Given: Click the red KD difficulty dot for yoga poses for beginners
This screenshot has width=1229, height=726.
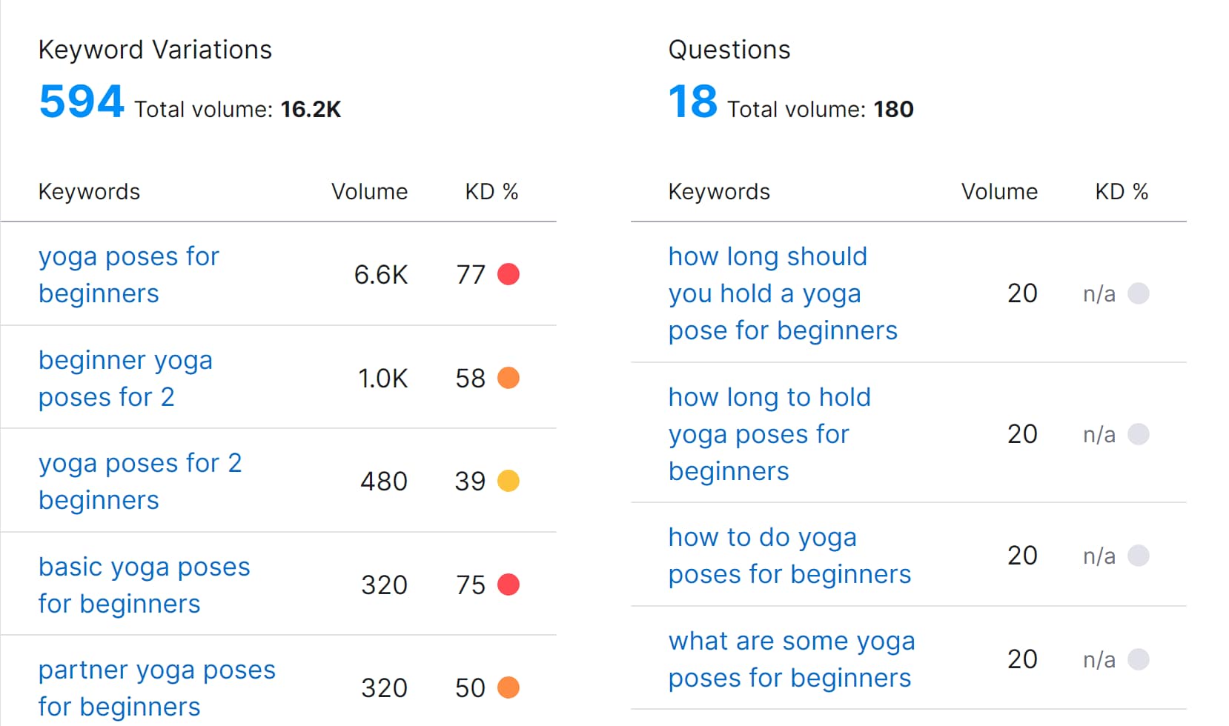Looking at the screenshot, I should tap(509, 274).
